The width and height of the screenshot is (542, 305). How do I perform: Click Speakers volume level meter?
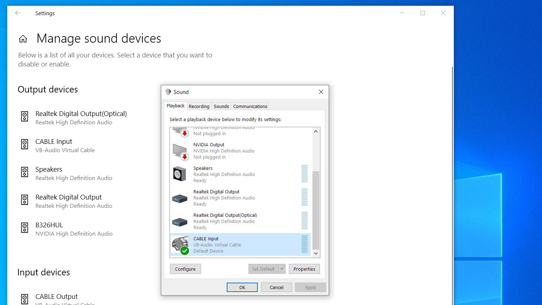304,174
